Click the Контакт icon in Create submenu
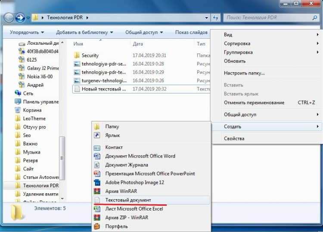The image size is (323, 232). tap(97, 147)
